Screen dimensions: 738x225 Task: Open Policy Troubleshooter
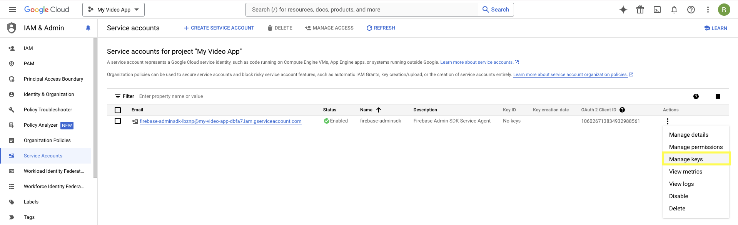[48, 110]
